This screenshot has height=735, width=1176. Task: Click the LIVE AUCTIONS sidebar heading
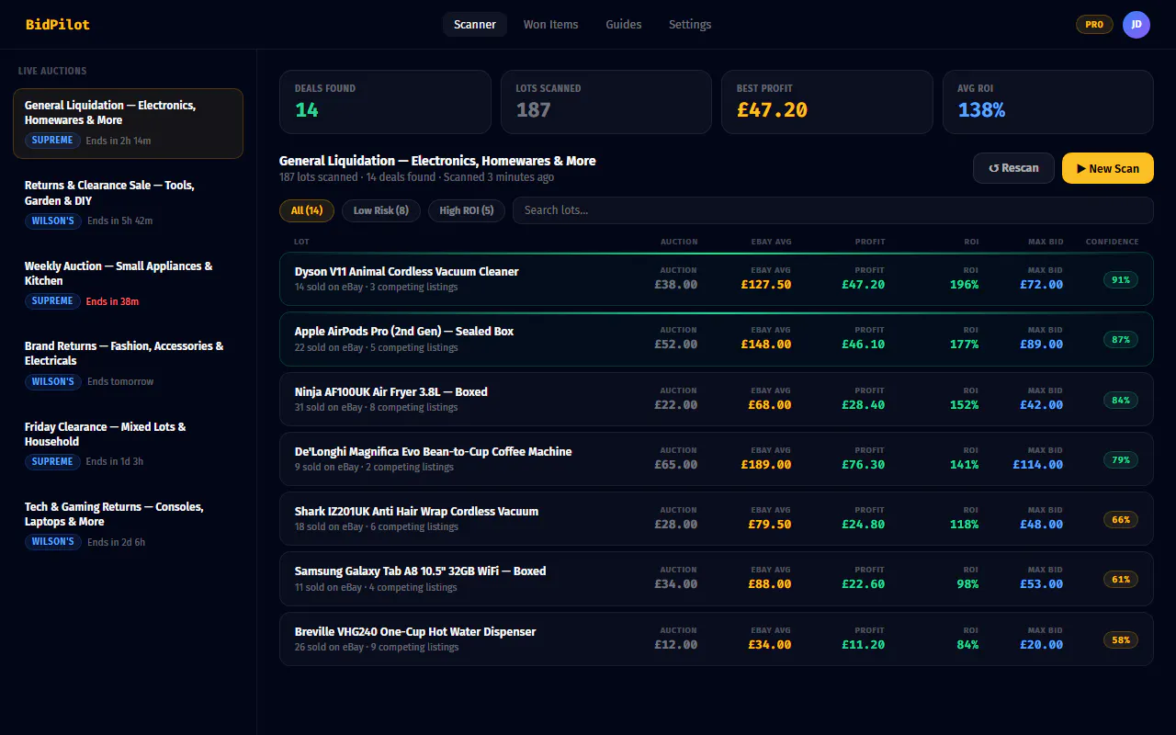coord(52,71)
